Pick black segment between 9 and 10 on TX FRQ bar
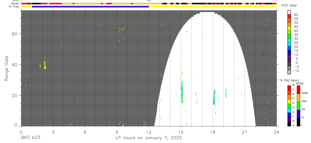The image size is (311, 143). (289, 124)
